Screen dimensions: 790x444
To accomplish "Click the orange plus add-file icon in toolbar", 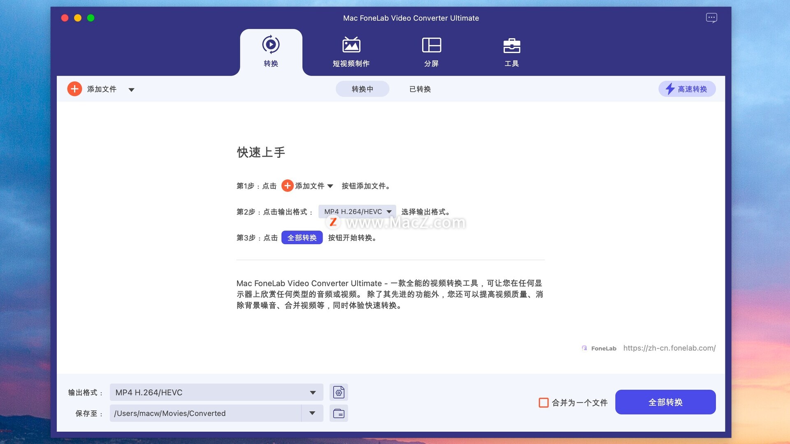I will [74, 89].
